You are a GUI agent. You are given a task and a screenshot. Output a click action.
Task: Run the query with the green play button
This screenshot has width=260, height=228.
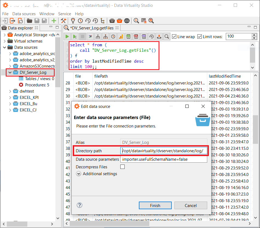point(67,37)
